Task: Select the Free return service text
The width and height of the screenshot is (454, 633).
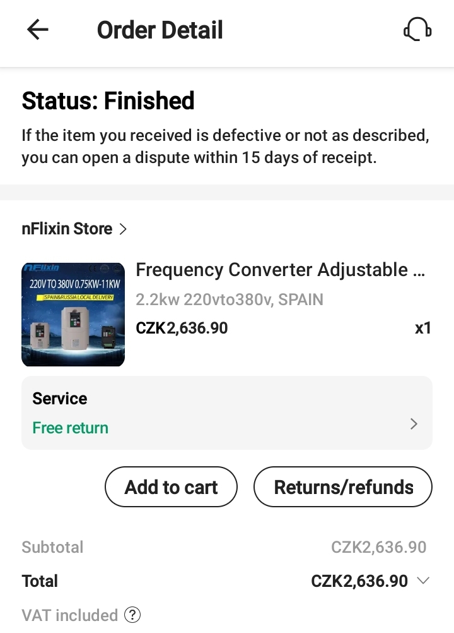Action: (x=71, y=428)
